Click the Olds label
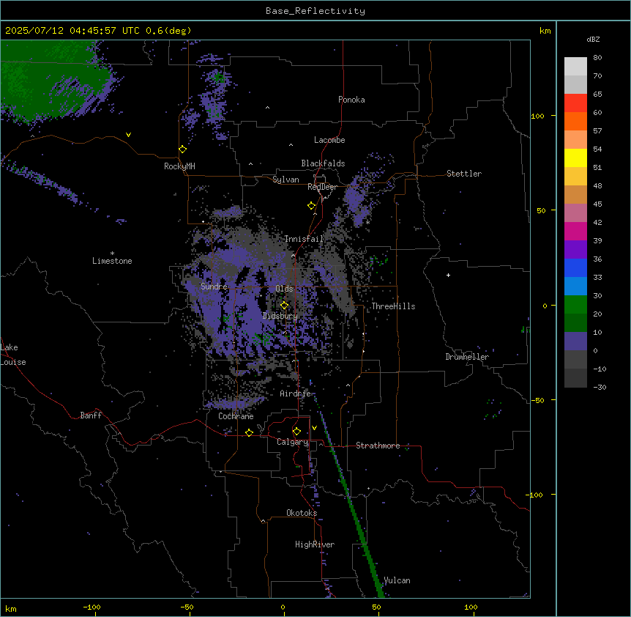Image resolution: width=631 pixels, height=617 pixels. coord(284,289)
